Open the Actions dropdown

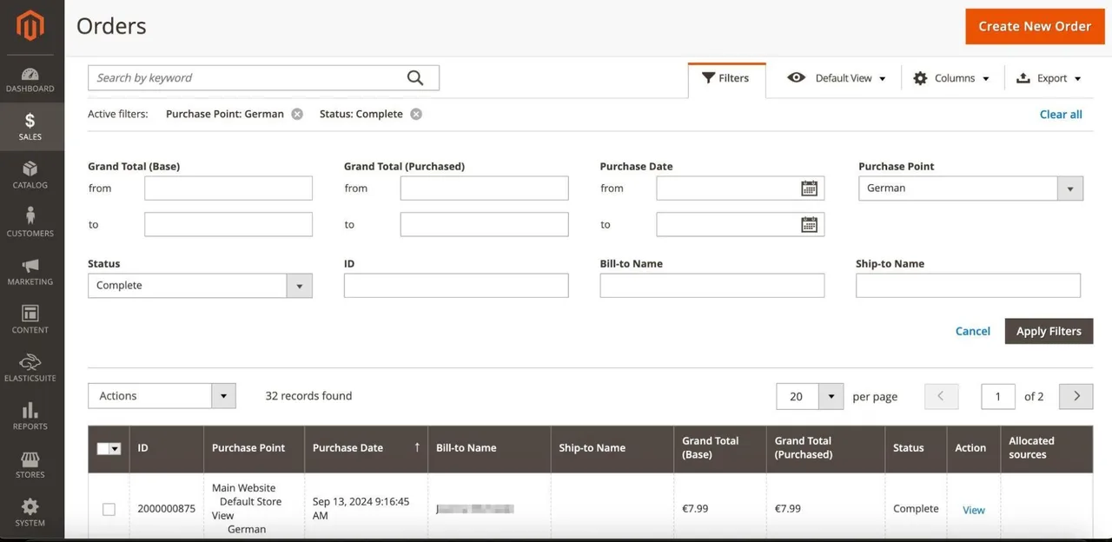coord(162,396)
